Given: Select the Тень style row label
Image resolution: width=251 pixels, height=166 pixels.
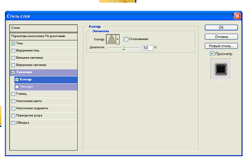Looking at the screenshot, I should click(20, 43).
